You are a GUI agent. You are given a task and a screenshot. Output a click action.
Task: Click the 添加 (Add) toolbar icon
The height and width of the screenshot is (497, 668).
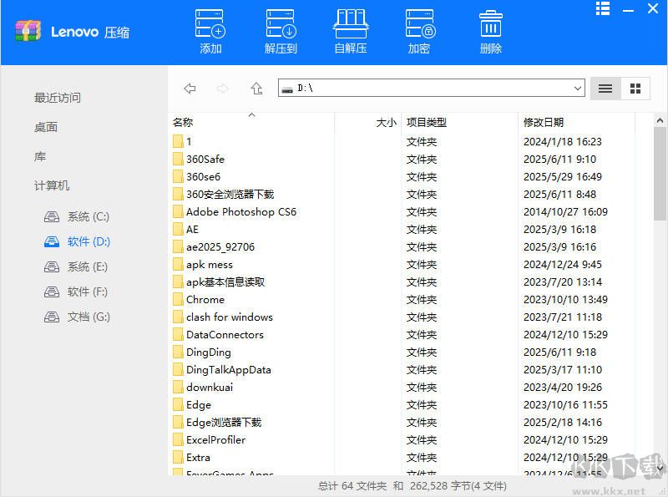pyautogui.click(x=210, y=32)
